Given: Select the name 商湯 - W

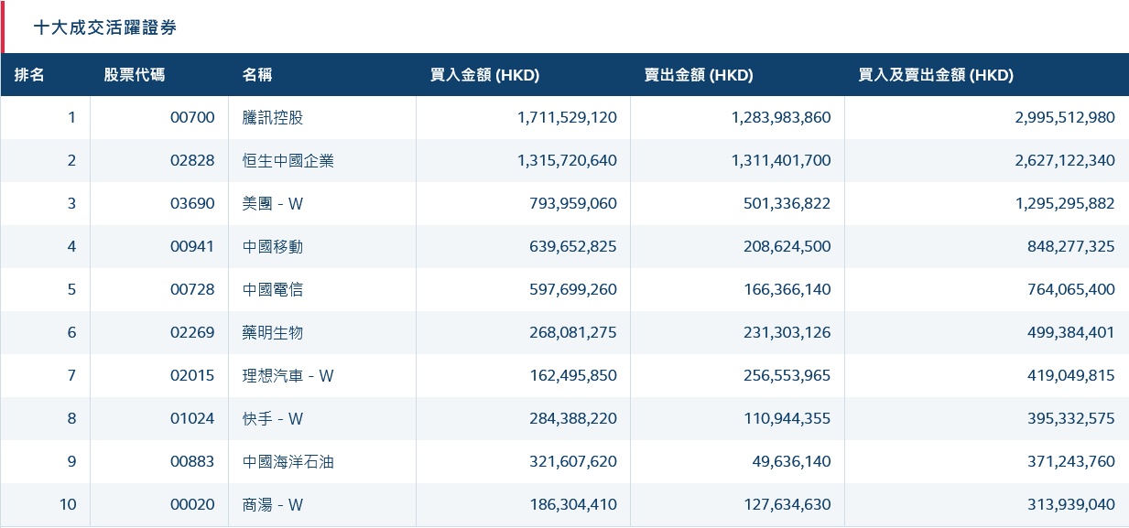Looking at the screenshot, I should [x=273, y=504].
